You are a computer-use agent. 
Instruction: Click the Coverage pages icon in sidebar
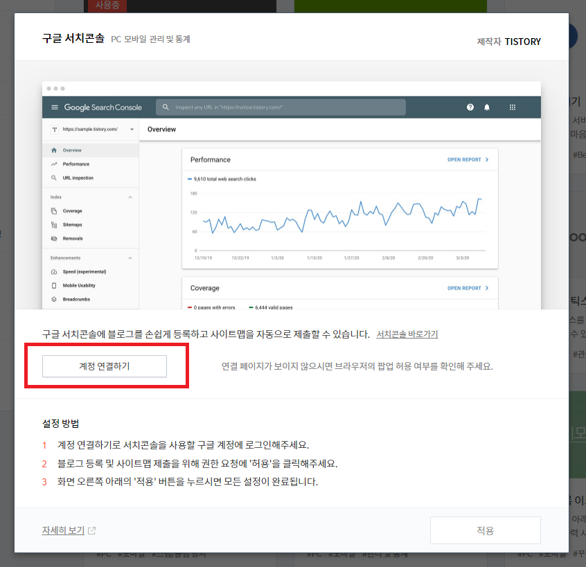click(54, 211)
